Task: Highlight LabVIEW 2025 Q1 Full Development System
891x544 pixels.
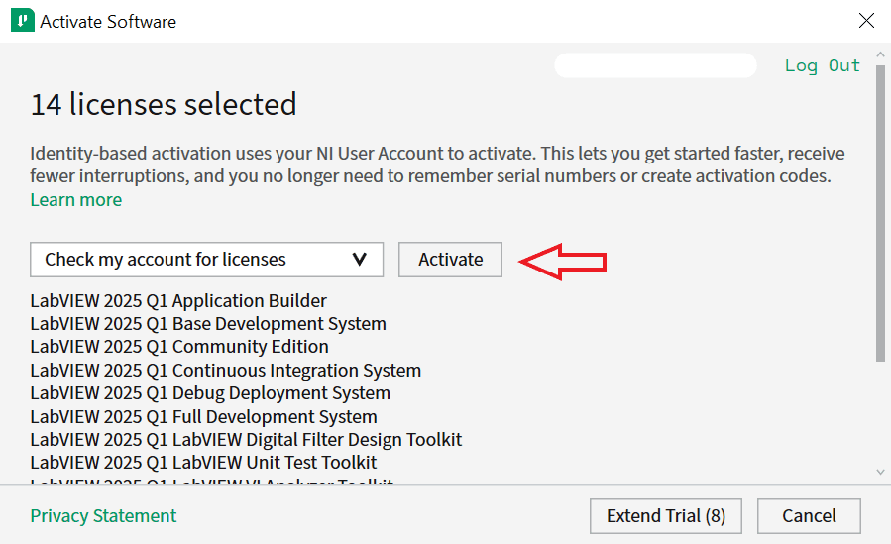Action: (x=203, y=417)
